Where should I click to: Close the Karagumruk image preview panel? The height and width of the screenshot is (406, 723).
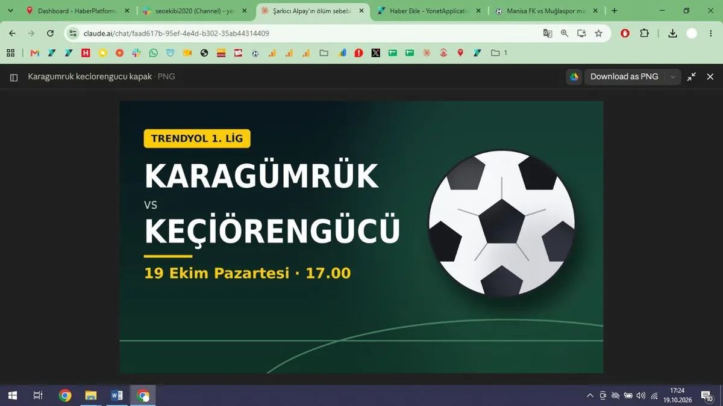coord(710,76)
